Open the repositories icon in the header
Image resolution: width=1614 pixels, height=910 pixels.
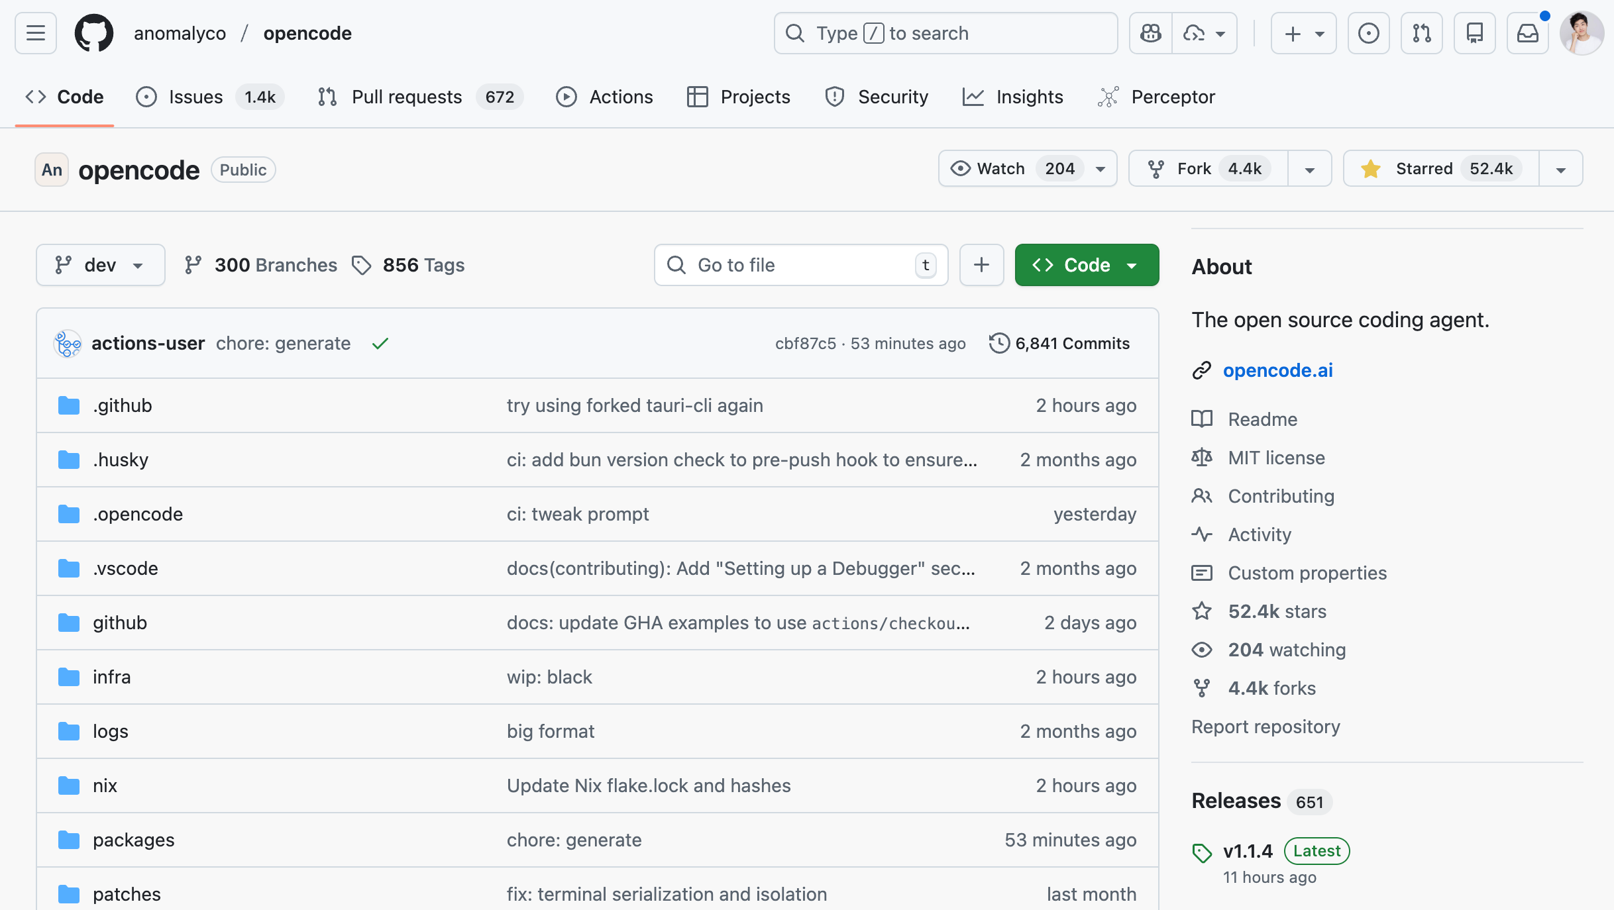1474,33
